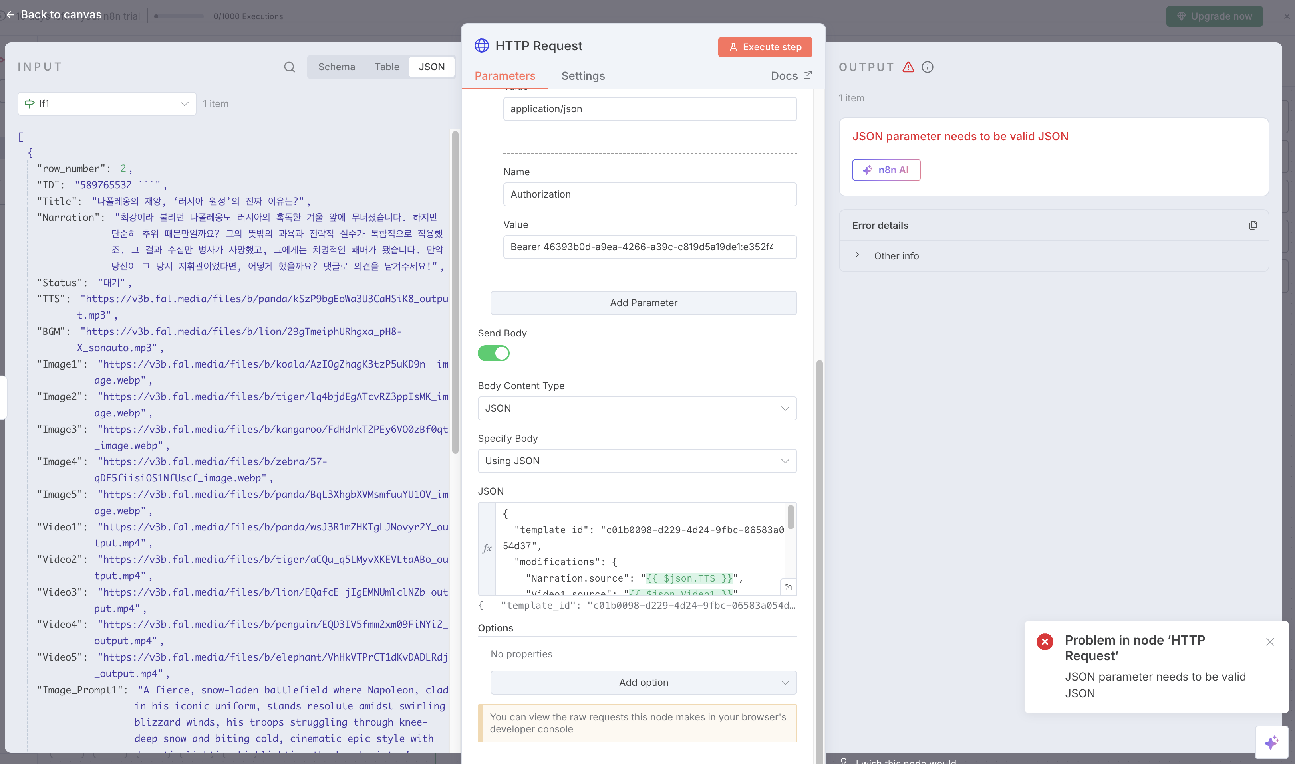The image size is (1295, 764).
Task: Click the expand JSON editor icon
Action: coord(788,588)
